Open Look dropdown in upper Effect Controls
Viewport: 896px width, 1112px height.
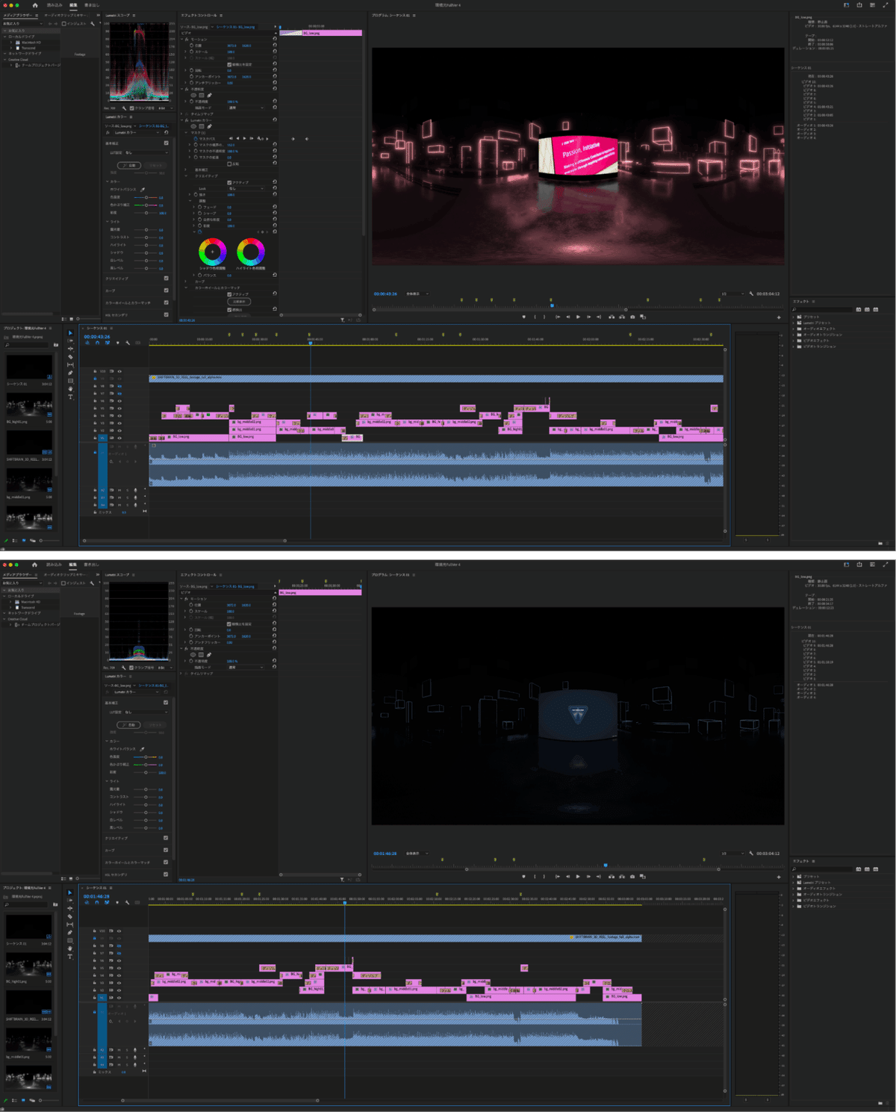pyautogui.click(x=246, y=189)
